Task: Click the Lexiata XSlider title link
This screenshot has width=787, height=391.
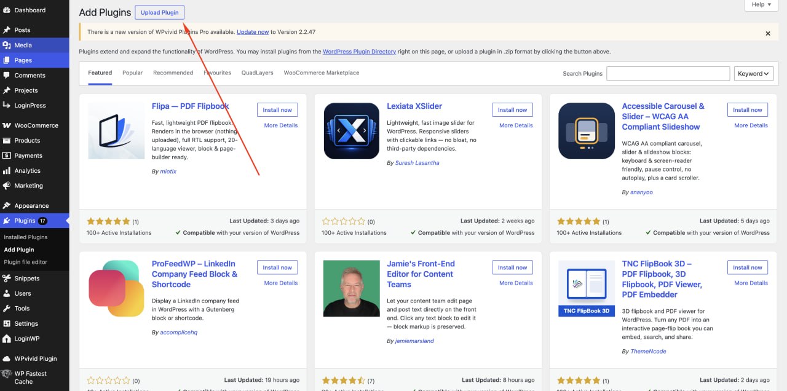Action: point(414,106)
